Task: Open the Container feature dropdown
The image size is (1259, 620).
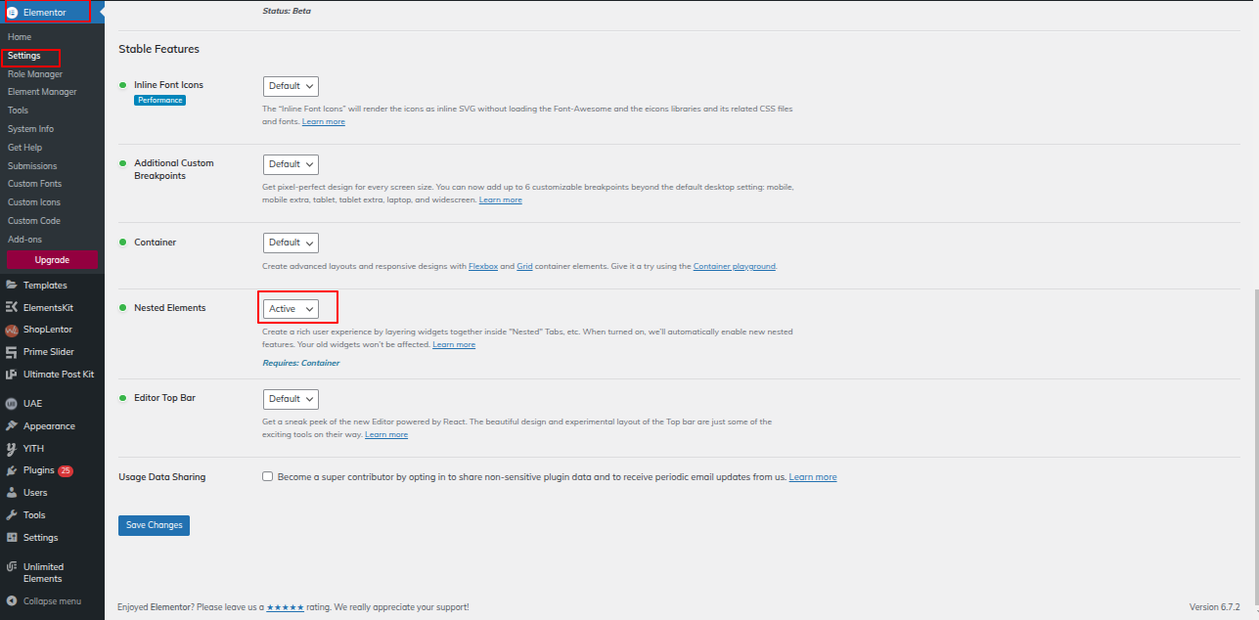Action: (x=291, y=243)
